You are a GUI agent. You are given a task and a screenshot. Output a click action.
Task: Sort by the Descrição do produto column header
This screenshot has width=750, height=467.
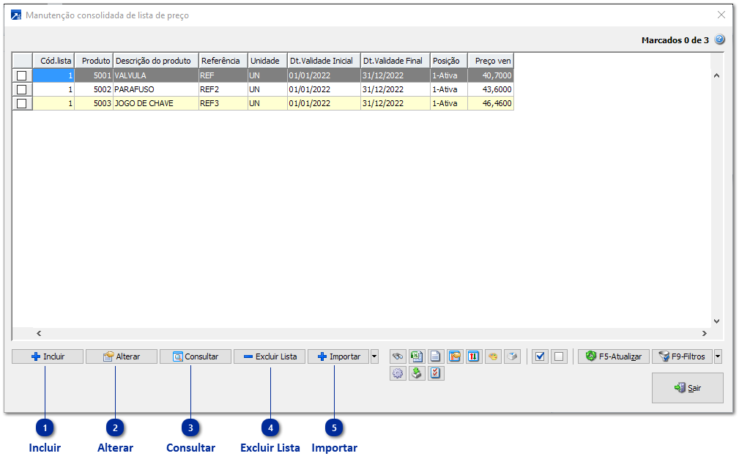coord(155,61)
